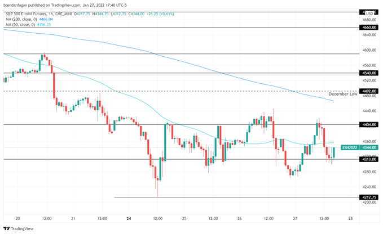The width and height of the screenshot is (383, 234).
Task: Click the 4212.75 low price label
Action: [x=369, y=197]
